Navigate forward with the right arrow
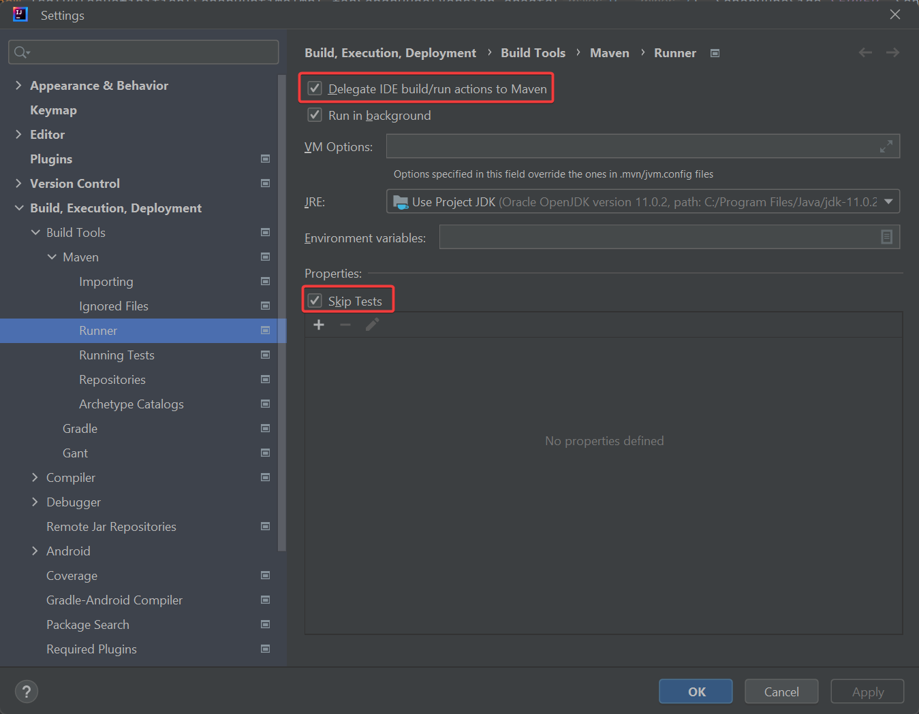The width and height of the screenshot is (919, 714). click(892, 52)
